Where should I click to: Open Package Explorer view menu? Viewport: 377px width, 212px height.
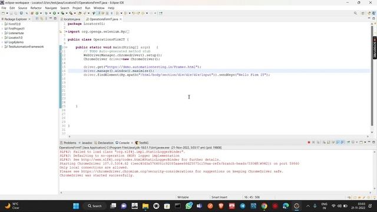click(46, 19)
